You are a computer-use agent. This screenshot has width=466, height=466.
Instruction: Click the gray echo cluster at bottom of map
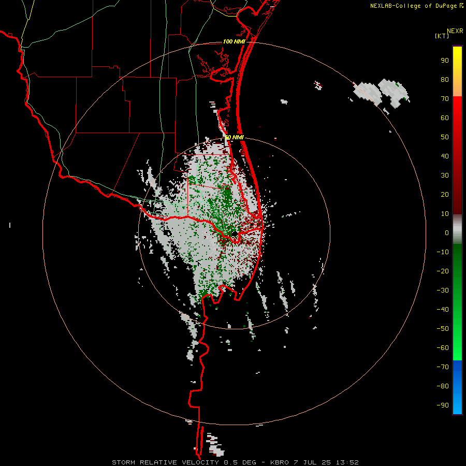214,445
